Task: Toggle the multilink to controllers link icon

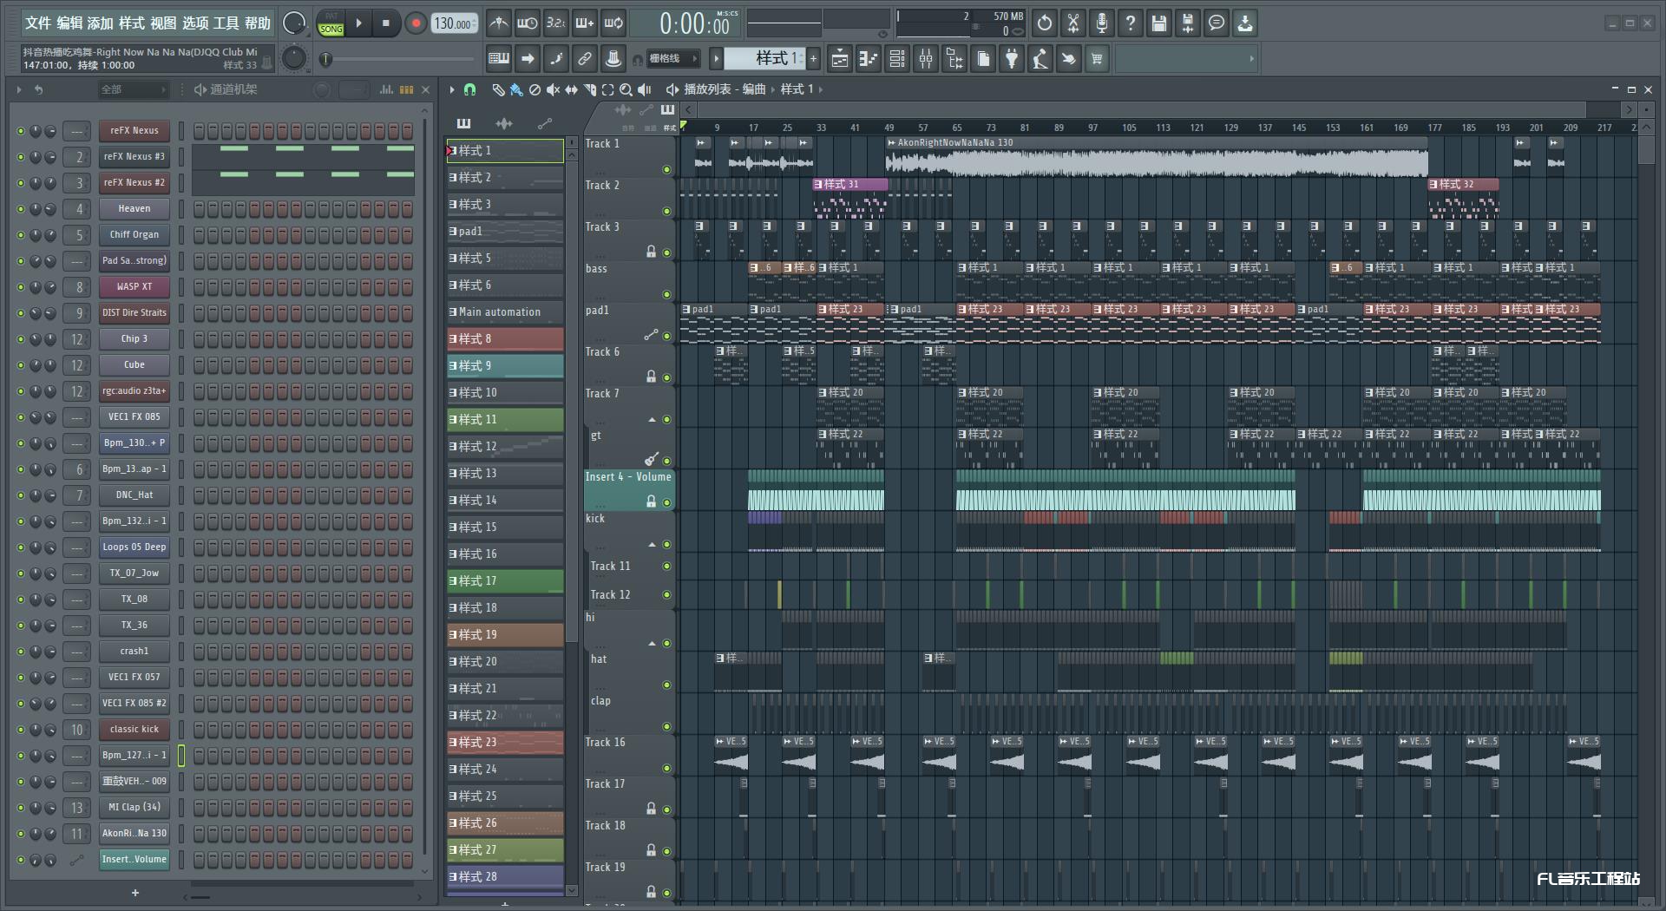Action: 585,59
